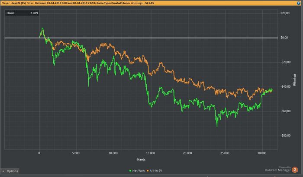Click the $20,00 axis label
The height and width of the screenshot is (177, 303).
285,13
